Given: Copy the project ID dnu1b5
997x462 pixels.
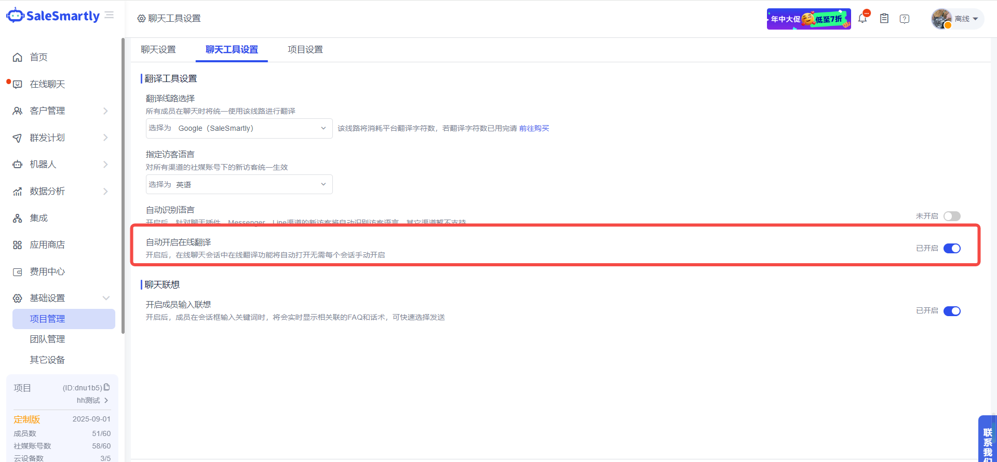Looking at the screenshot, I should coord(107,387).
